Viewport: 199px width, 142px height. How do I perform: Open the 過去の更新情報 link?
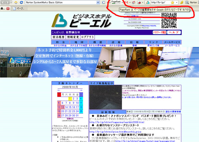pos(173,112)
